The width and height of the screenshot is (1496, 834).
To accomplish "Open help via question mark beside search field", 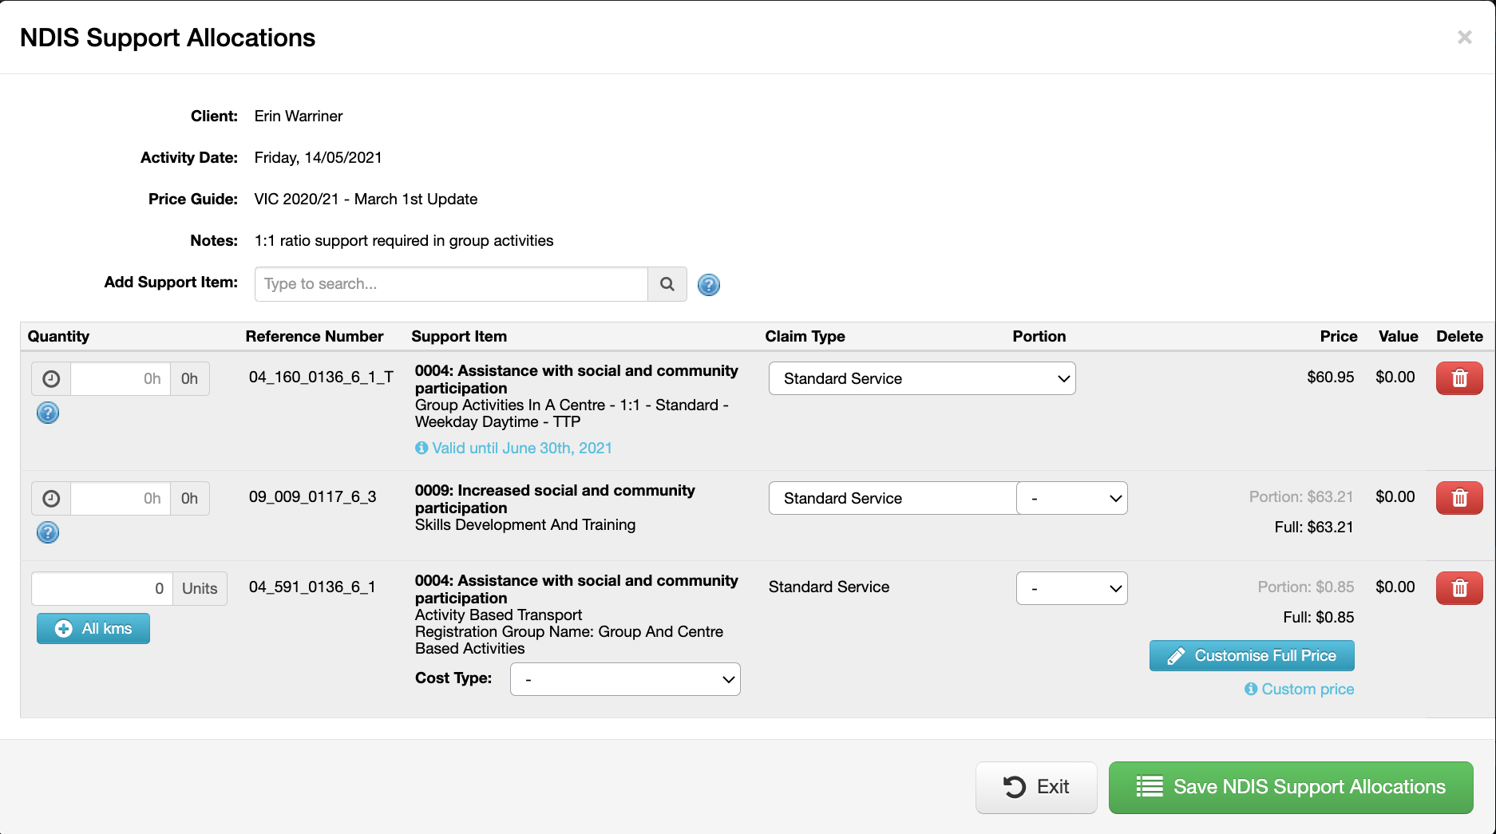I will point(708,284).
